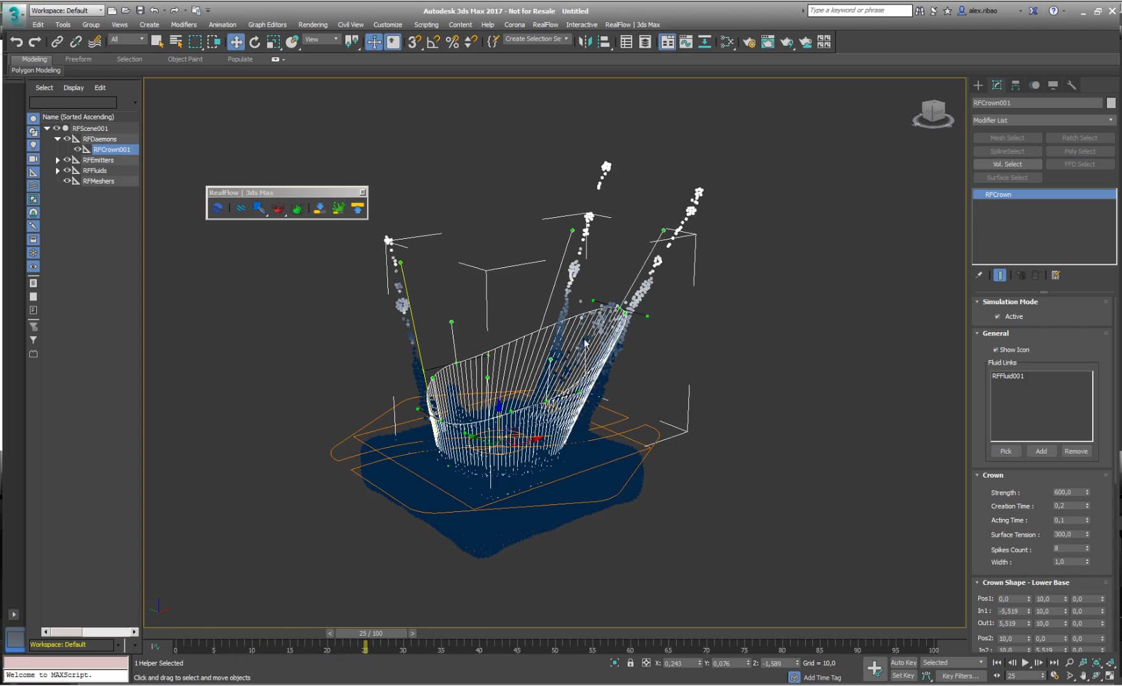Click Configure Modifier Sets icon
The height and width of the screenshot is (686, 1122).
[x=1056, y=275]
